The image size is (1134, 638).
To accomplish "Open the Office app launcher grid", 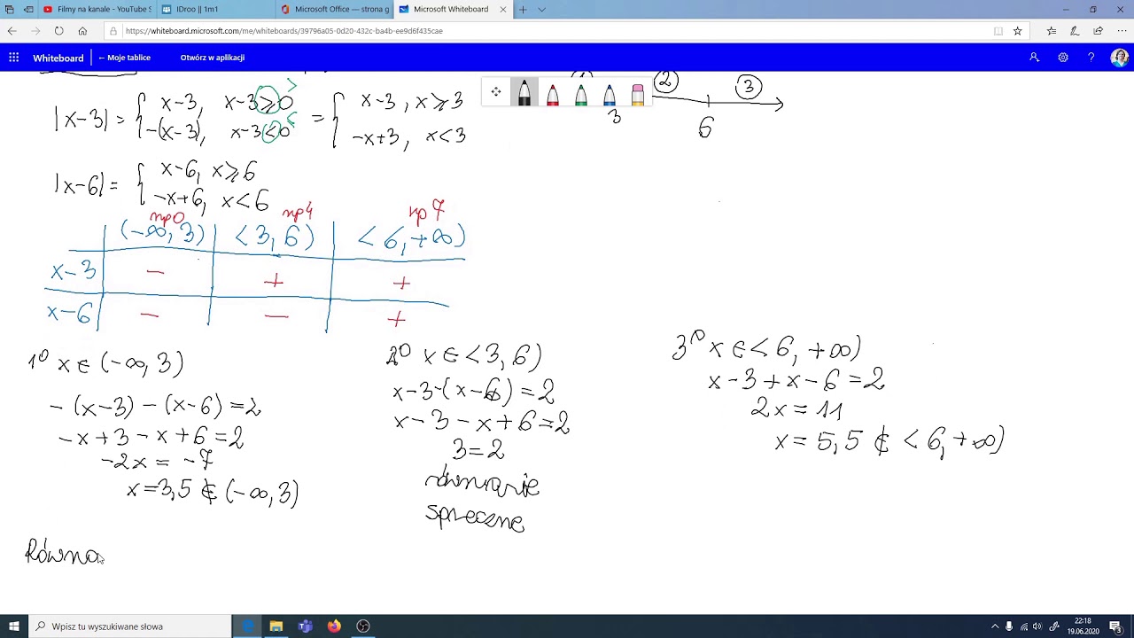I will [x=14, y=58].
